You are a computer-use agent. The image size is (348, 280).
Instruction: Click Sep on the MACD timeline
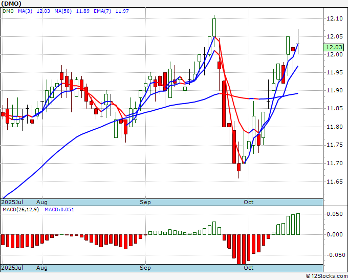[x=145, y=268]
